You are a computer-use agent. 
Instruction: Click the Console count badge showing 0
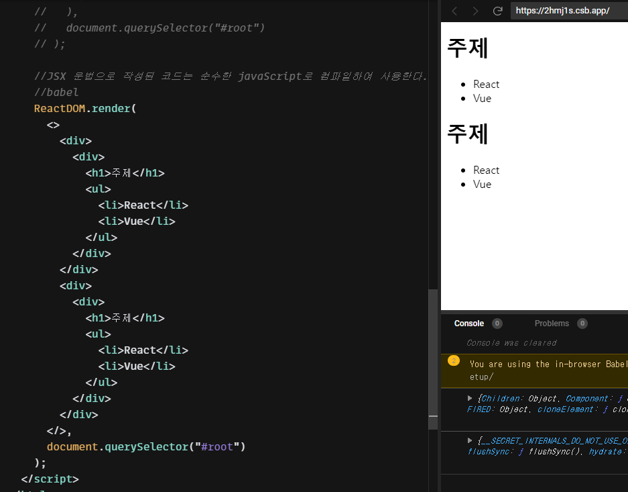point(497,324)
